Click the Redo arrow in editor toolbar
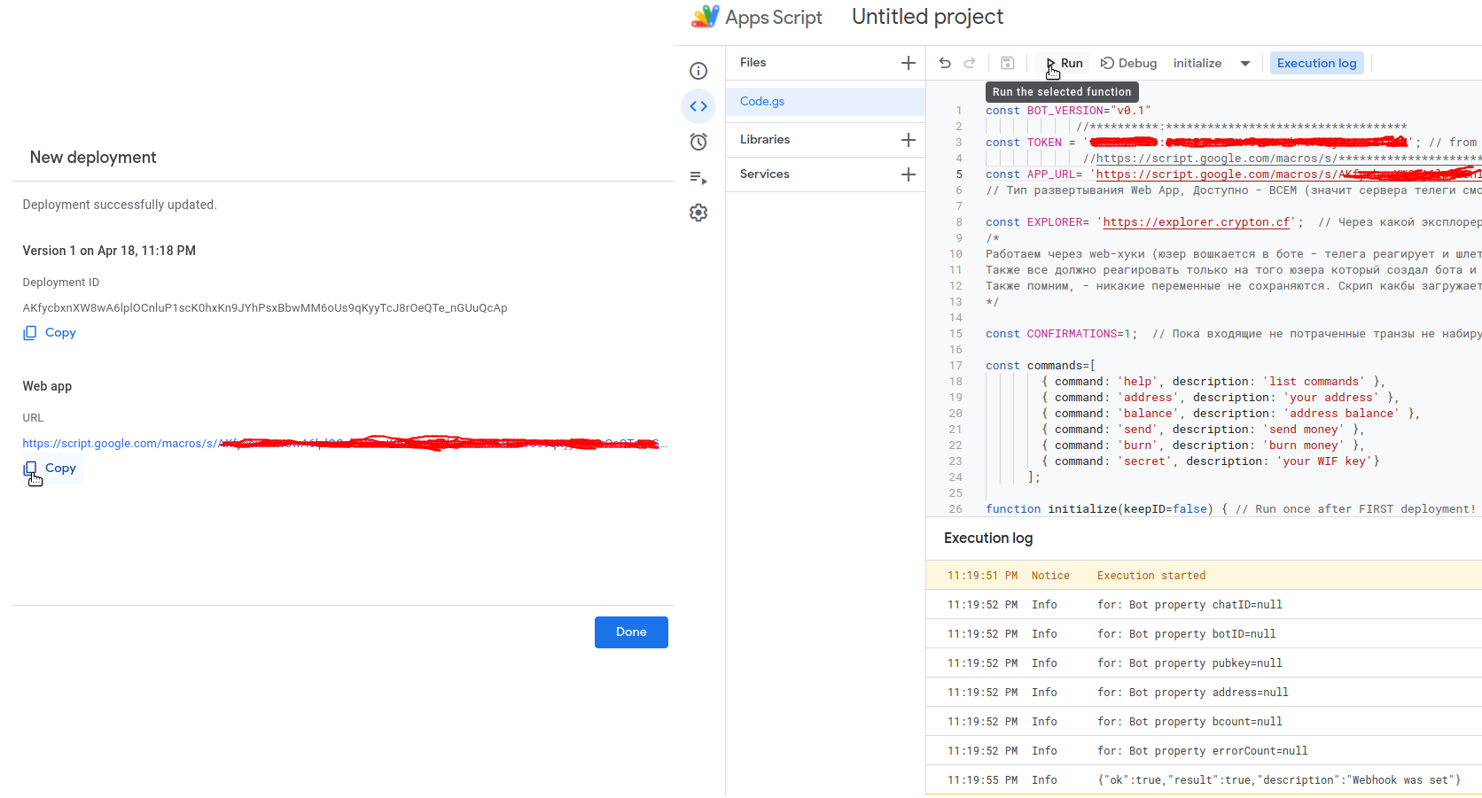Screen dimensions: 1482x798 (x=970, y=63)
